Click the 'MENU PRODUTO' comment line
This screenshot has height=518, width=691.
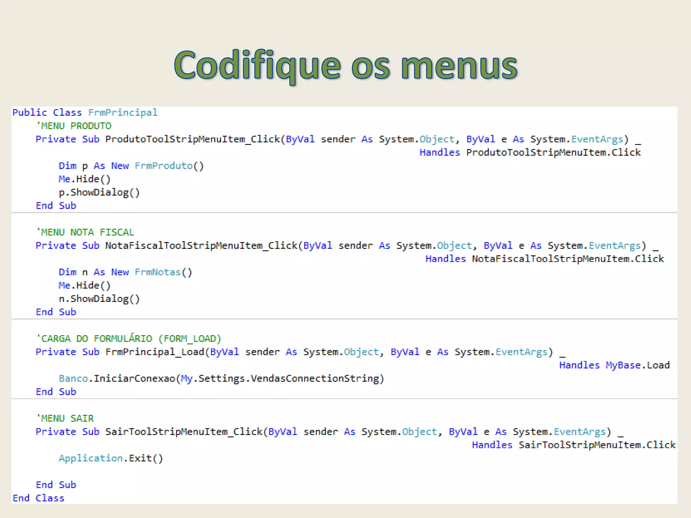[74, 126]
